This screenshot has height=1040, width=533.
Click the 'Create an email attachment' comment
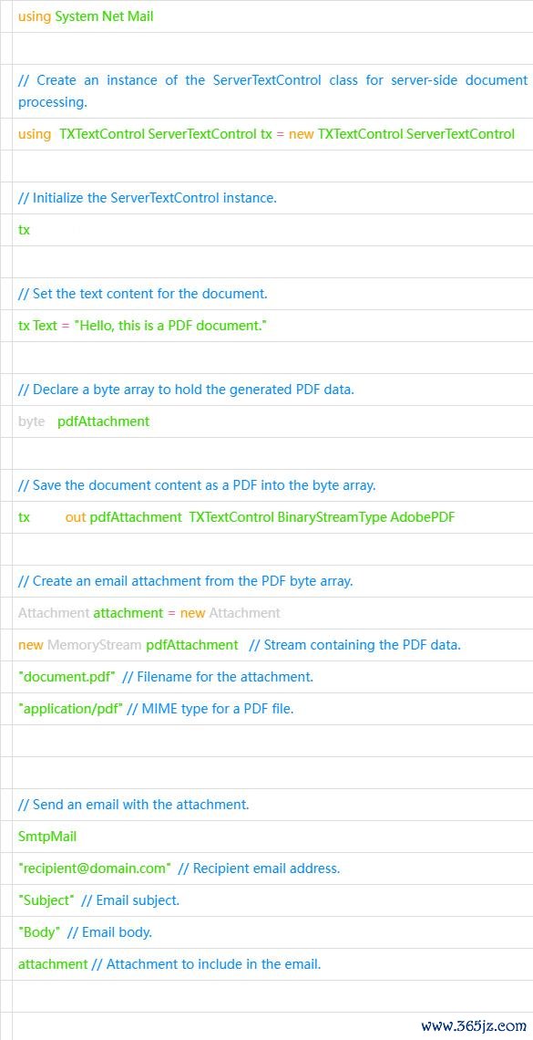point(185,581)
